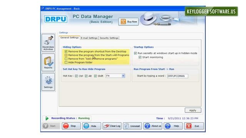Switch to General Settings tab
The width and height of the screenshot is (246, 138).
[x=69, y=38]
